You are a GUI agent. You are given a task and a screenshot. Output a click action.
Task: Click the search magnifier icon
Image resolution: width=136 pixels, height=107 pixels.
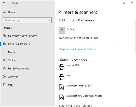[x=49, y=20]
